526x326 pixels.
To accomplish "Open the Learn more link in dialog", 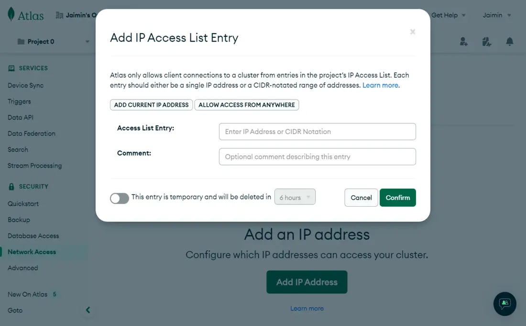I will (381, 85).
